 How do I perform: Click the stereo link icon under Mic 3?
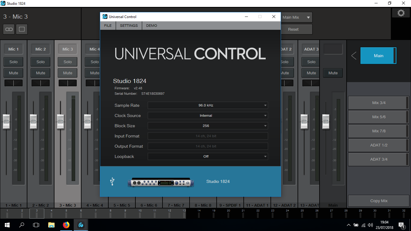tap(9, 29)
